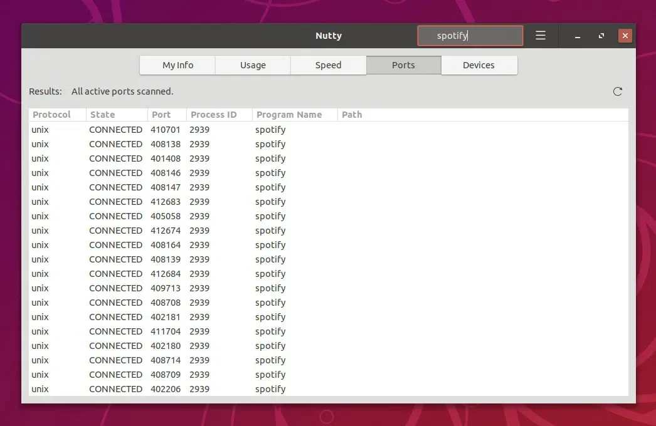Image resolution: width=656 pixels, height=426 pixels.
Task: Switch to the My Info tab
Action: (x=177, y=65)
